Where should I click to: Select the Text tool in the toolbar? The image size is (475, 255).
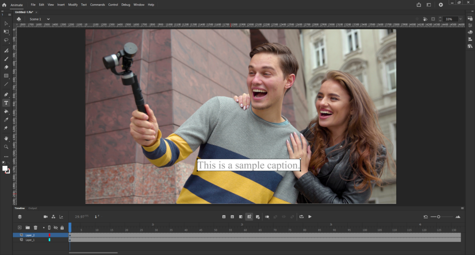6,103
